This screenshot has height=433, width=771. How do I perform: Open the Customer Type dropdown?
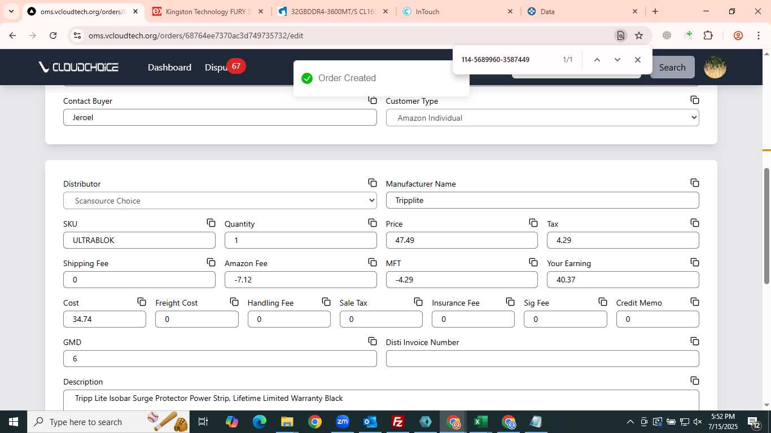pyautogui.click(x=542, y=118)
